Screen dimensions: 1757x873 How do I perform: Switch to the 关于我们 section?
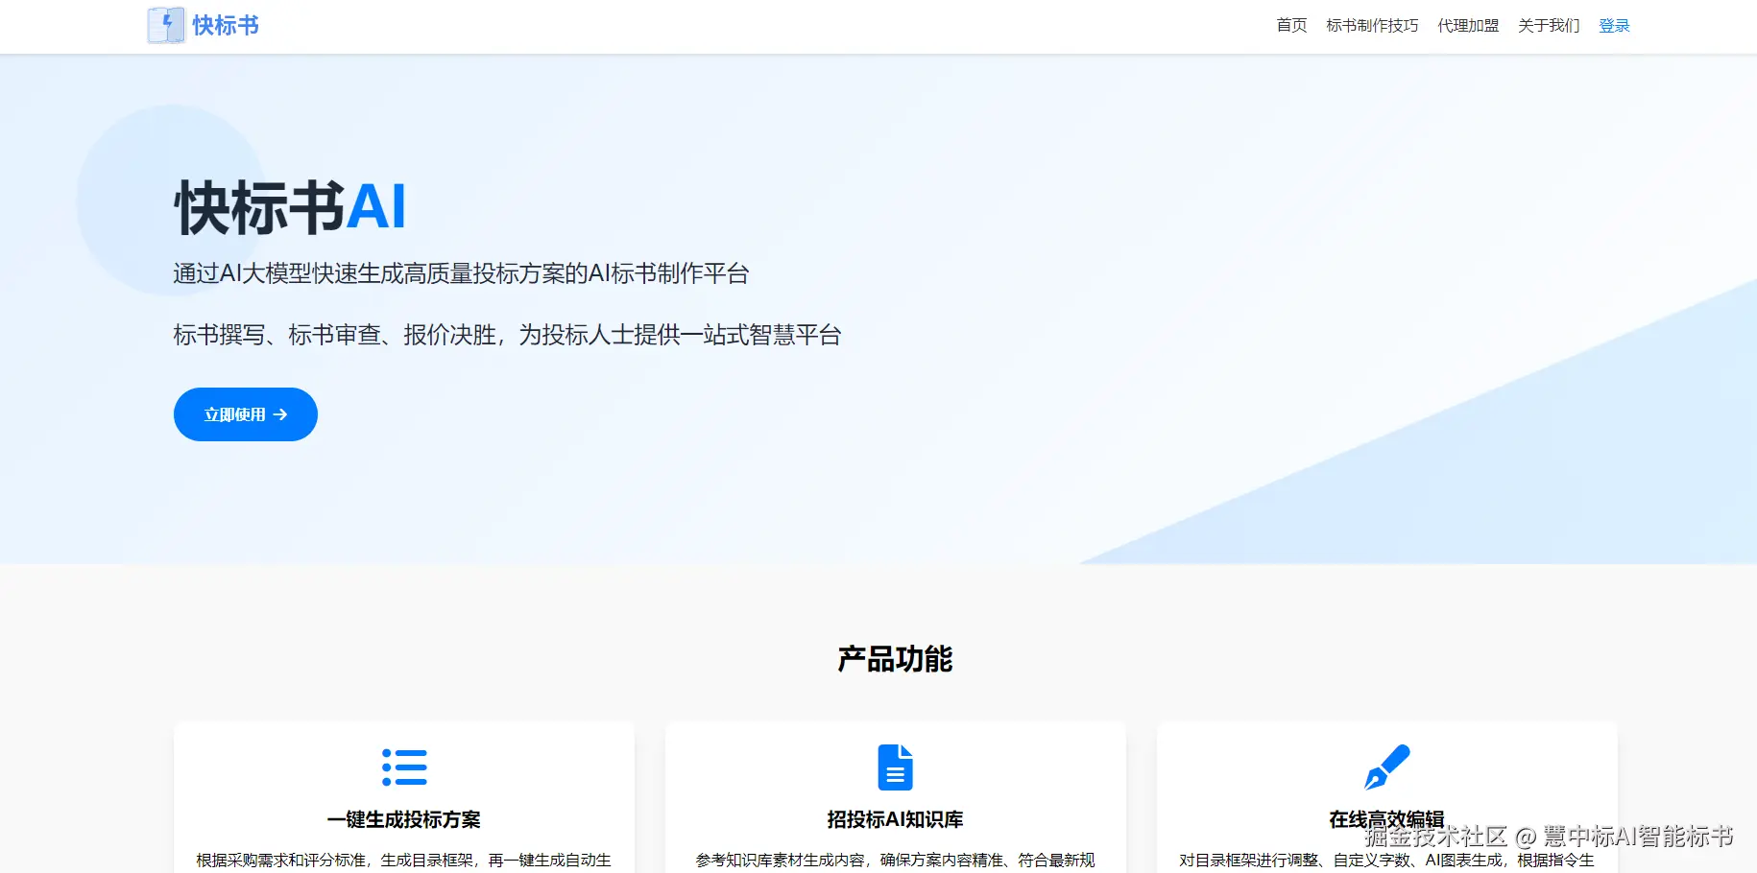1548,26
